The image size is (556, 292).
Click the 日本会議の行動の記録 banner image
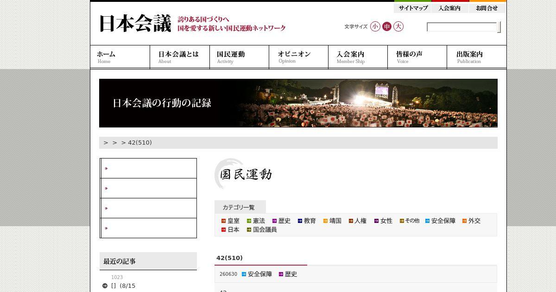pyautogui.click(x=298, y=103)
